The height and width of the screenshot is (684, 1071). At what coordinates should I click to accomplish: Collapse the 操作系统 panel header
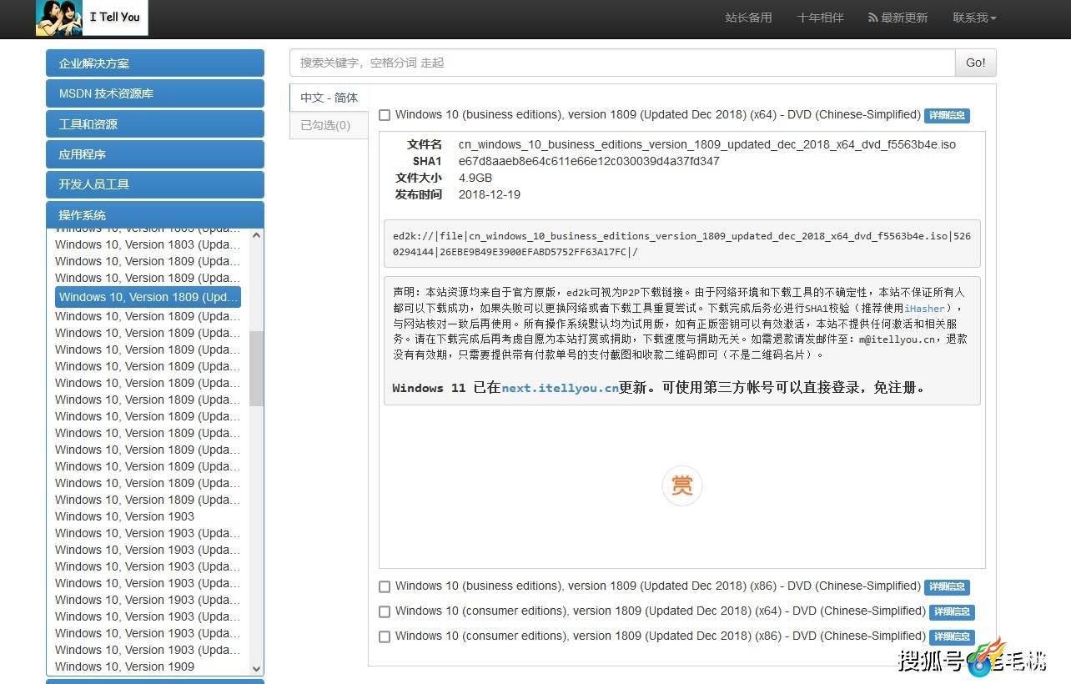(x=155, y=215)
